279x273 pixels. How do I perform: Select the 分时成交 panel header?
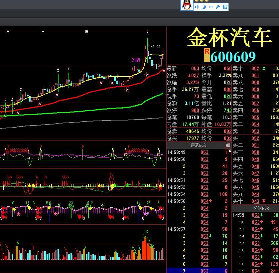tap(262, 208)
